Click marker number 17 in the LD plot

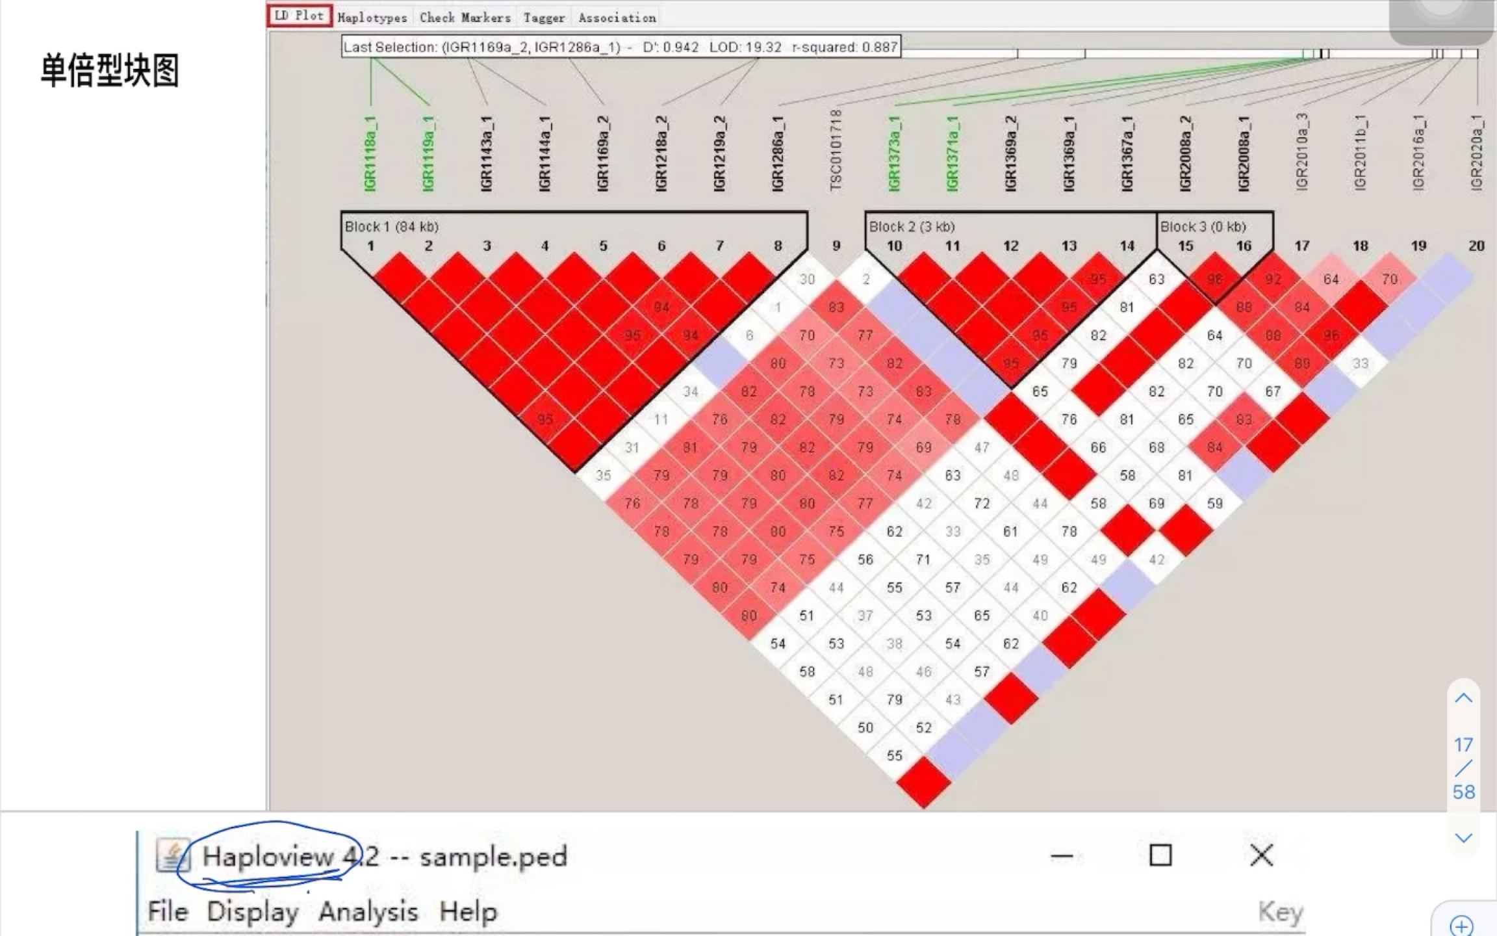point(1301,246)
